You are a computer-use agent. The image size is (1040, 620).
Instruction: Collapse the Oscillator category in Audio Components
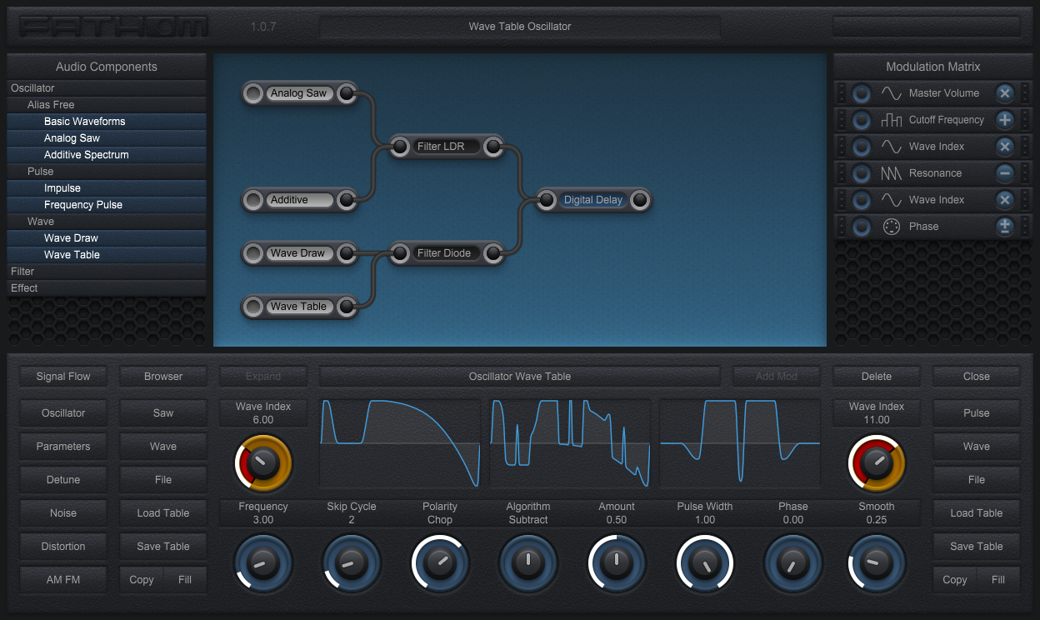(x=107, y=88)
